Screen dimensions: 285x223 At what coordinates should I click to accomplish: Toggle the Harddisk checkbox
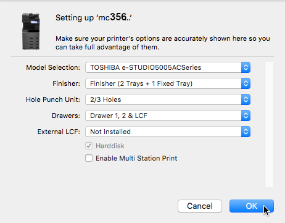coord(89,146)
